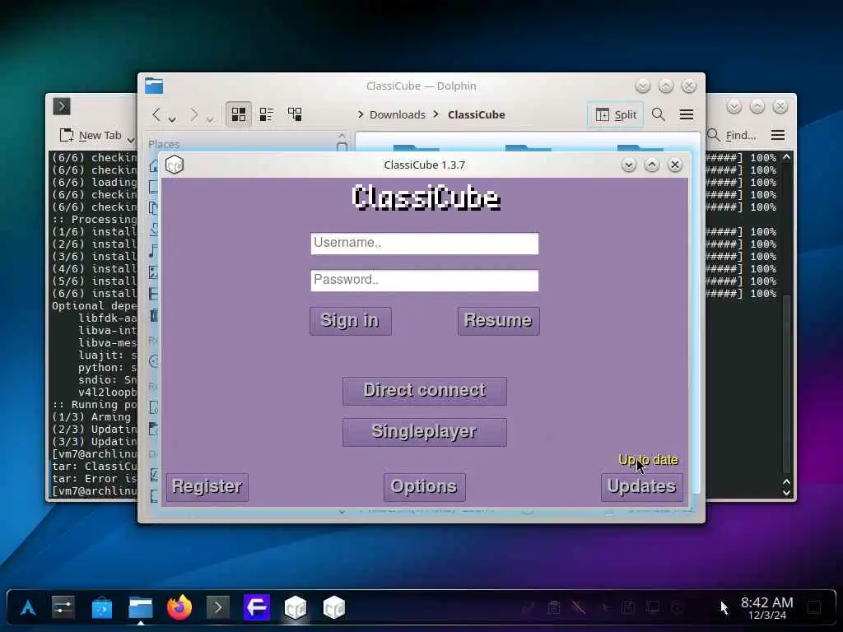The height and width of the screenshot is (632, 843).
Task: Click the Konsole scrollbar handle
Action: tap(786, 384)
